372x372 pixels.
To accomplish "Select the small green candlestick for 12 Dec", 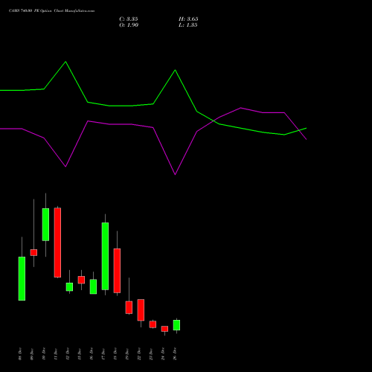I will (x=69, y=286).
